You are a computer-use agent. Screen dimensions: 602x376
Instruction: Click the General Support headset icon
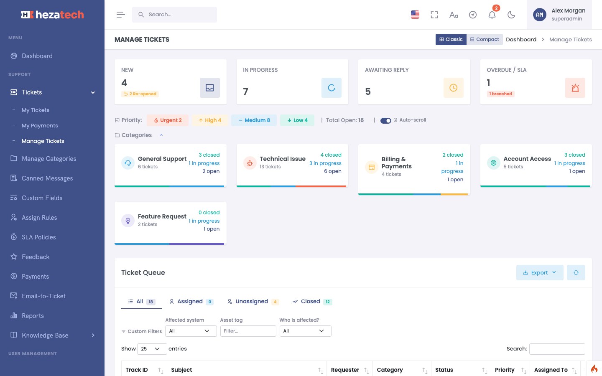coord(128,163)
